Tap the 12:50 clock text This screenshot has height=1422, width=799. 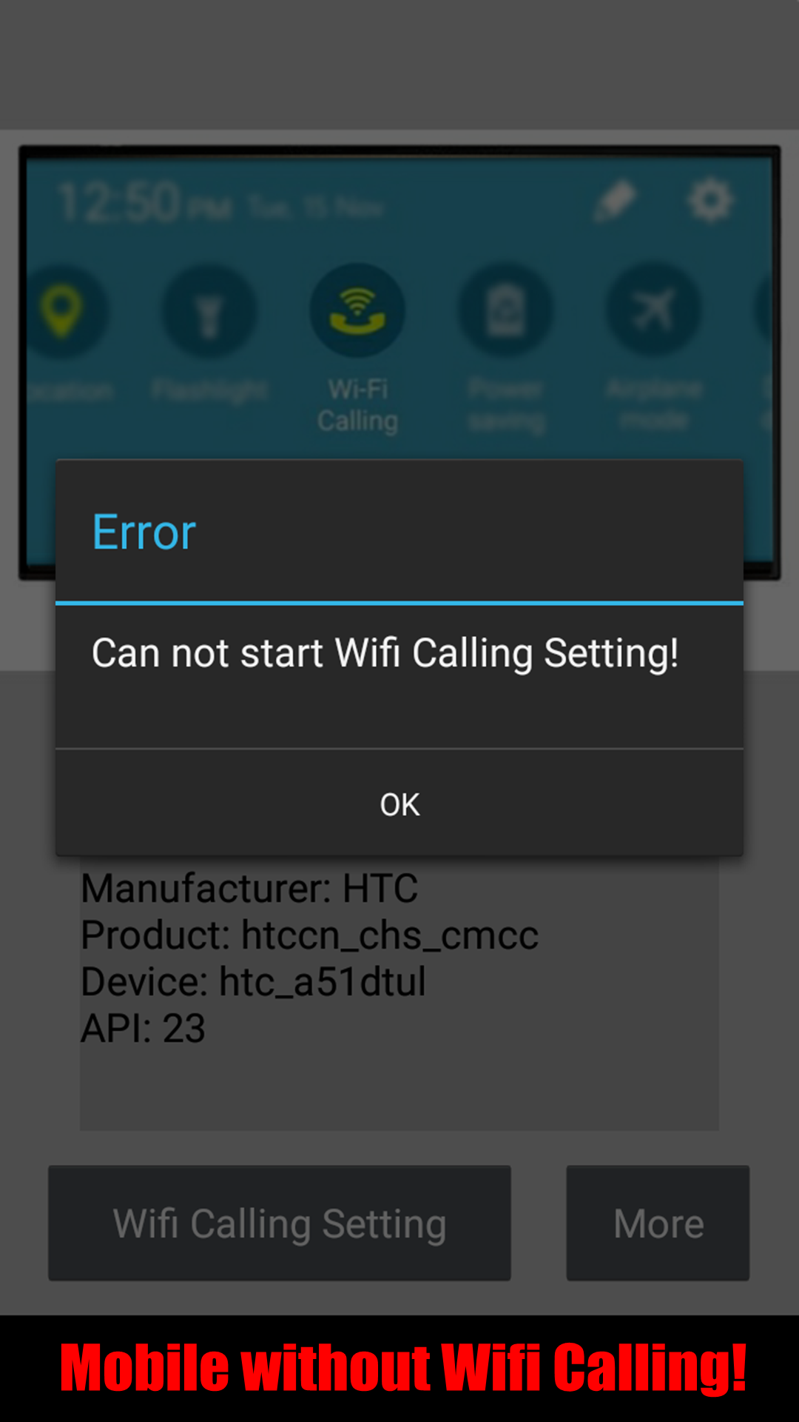click(x=120, y=201)
